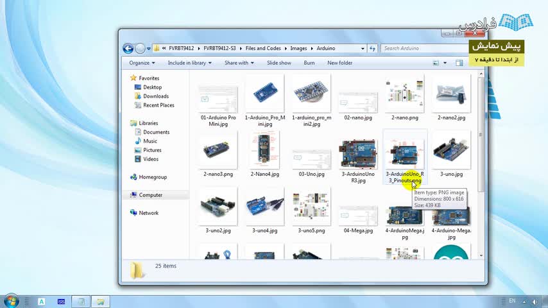548x308 pixels.
Task: Click the Forward navigation arrow button
Action: (140, 49)
